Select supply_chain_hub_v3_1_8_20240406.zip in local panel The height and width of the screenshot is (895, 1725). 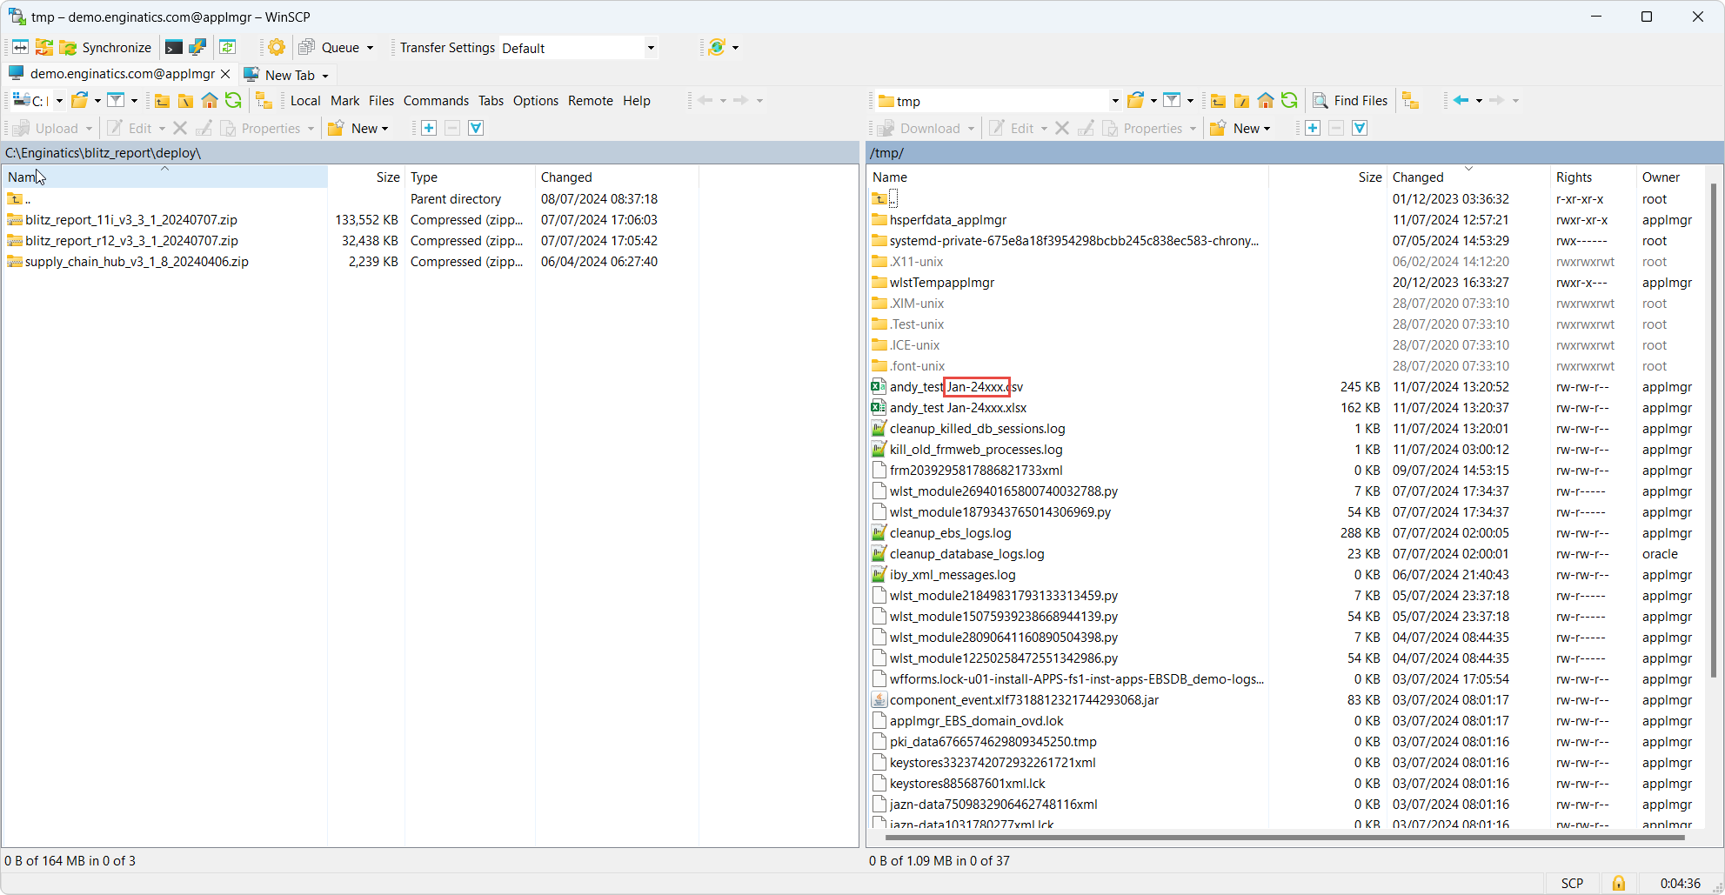pos(137,262)
